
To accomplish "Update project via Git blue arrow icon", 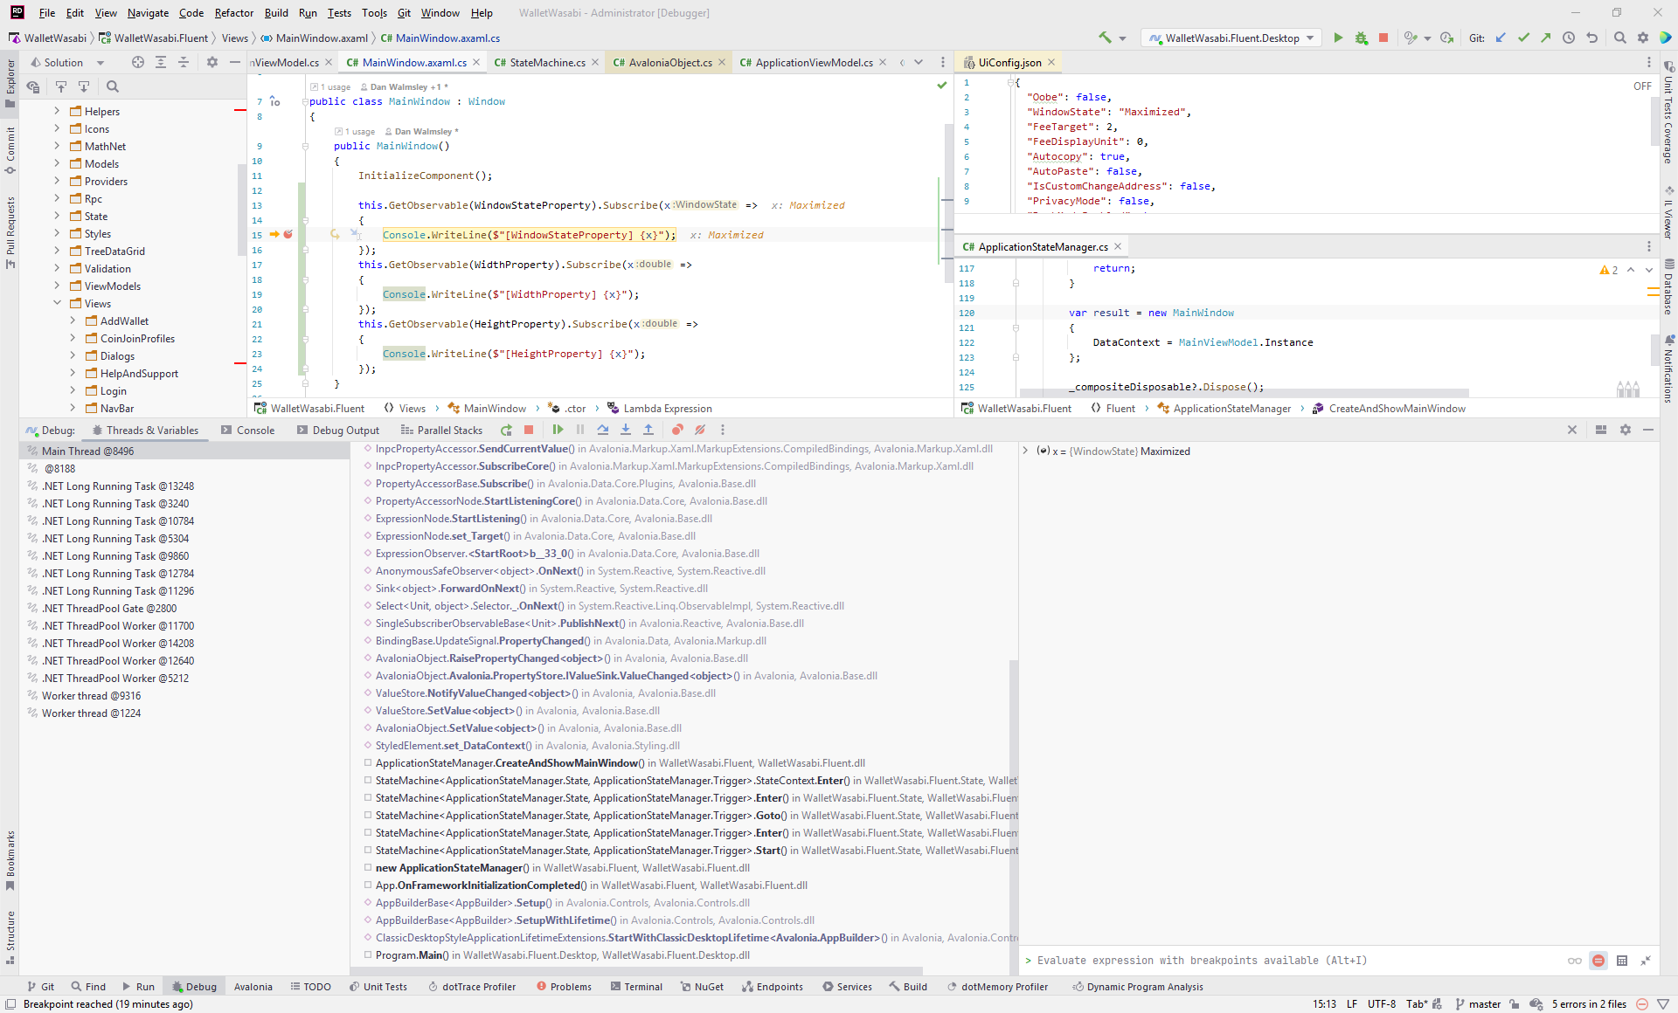I will click(1501, 38).
